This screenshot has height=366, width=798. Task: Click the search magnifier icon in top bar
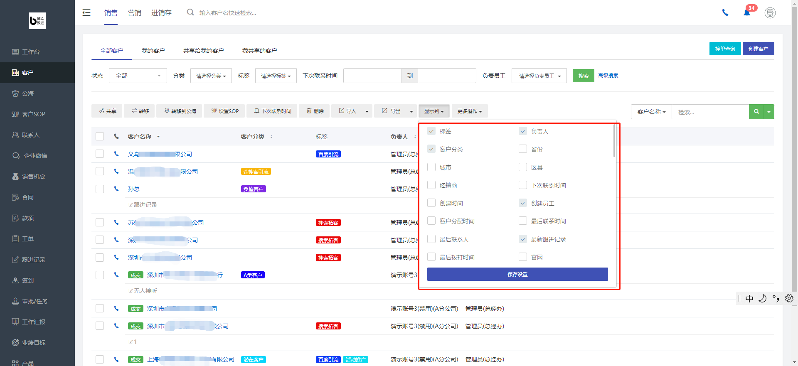pyautogui.click(x=190, y=12)
